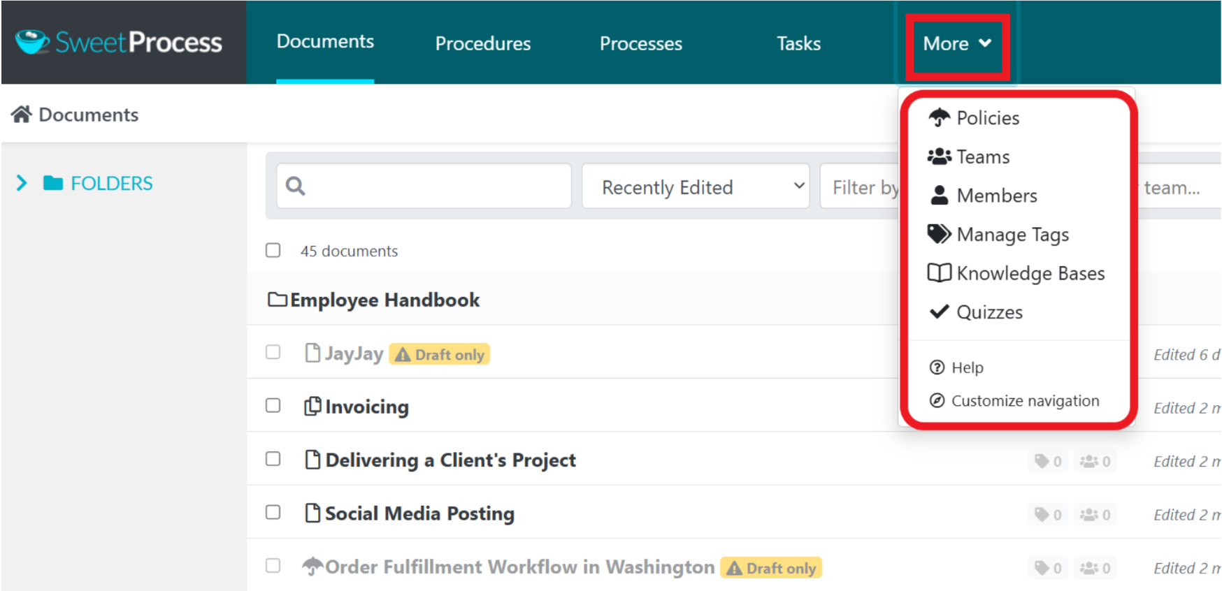1222x591 pixels.
Task: Check the Social Media Posting checkbox
Action: point(273,512)
